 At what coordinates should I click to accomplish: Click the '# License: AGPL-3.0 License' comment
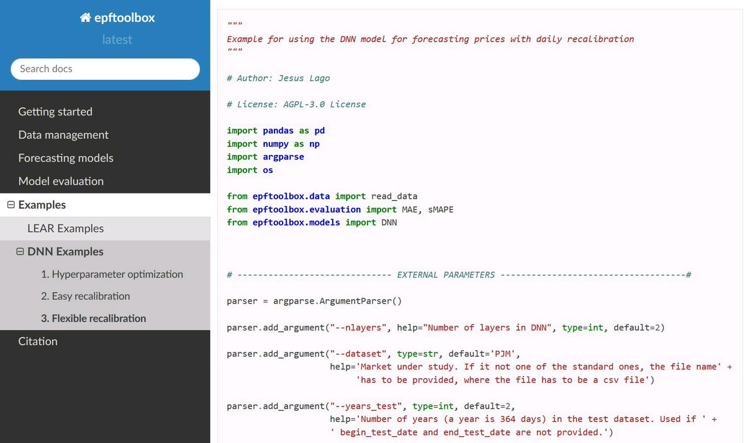pos(297,104)
